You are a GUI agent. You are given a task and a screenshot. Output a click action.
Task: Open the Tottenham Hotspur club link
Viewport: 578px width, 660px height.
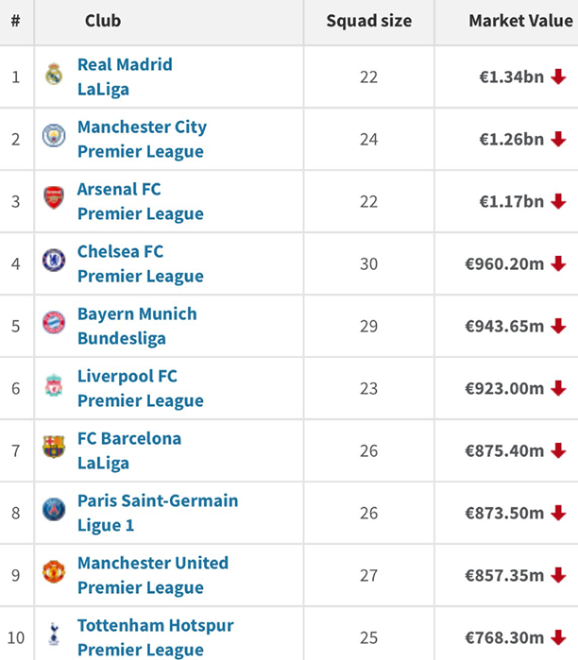155,625
